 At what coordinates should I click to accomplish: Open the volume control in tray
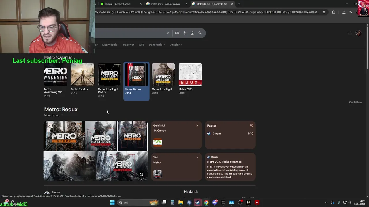[350, 202]
